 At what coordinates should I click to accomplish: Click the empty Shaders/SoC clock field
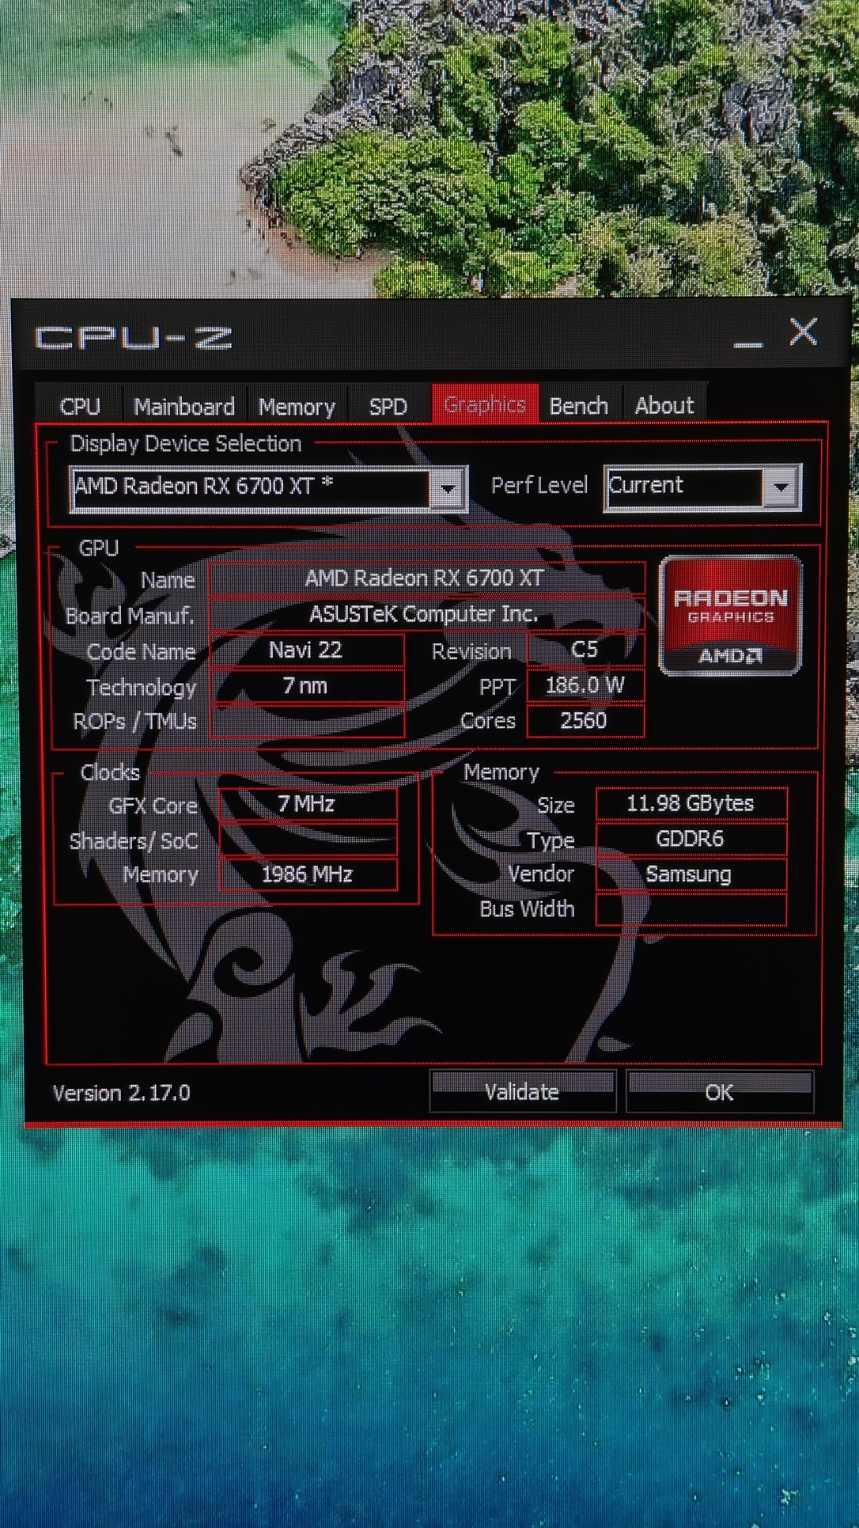tap(308, 840)
